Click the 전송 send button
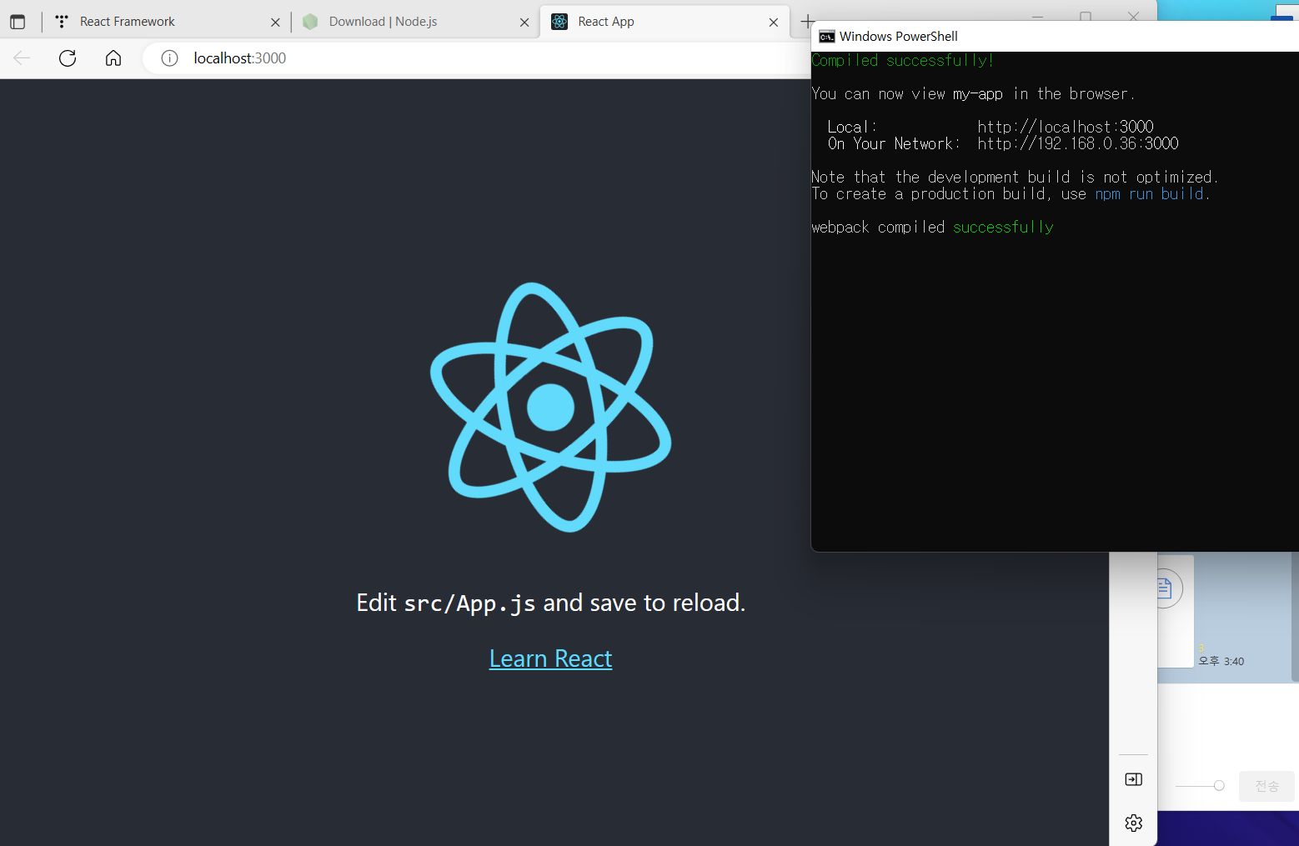 [x=1267, y=786]
